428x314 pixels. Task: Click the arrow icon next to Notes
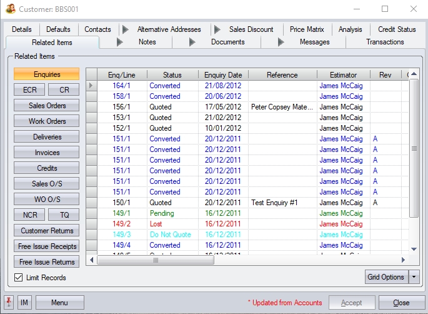click(121, 43)
